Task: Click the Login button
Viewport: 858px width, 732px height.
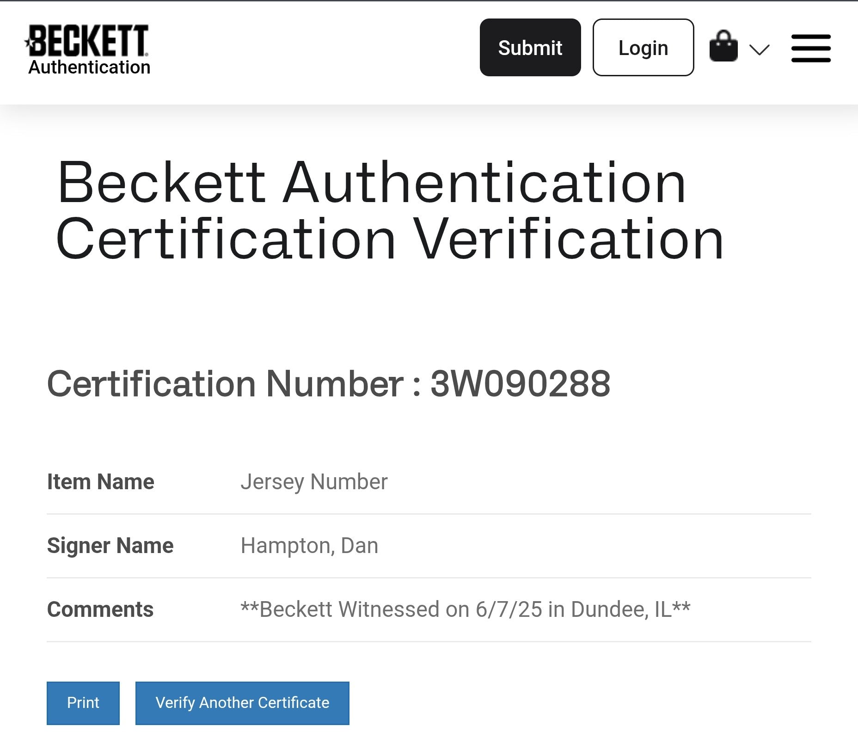Action: pyautogui.click(x=643, y=48)
